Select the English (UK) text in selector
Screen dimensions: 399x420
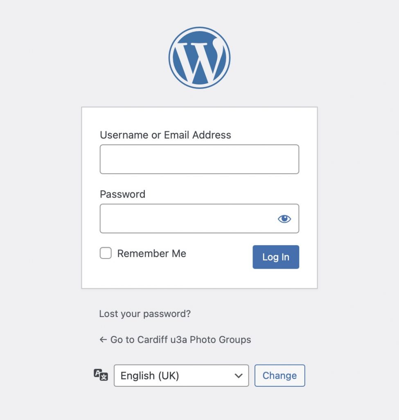point(150,376)
